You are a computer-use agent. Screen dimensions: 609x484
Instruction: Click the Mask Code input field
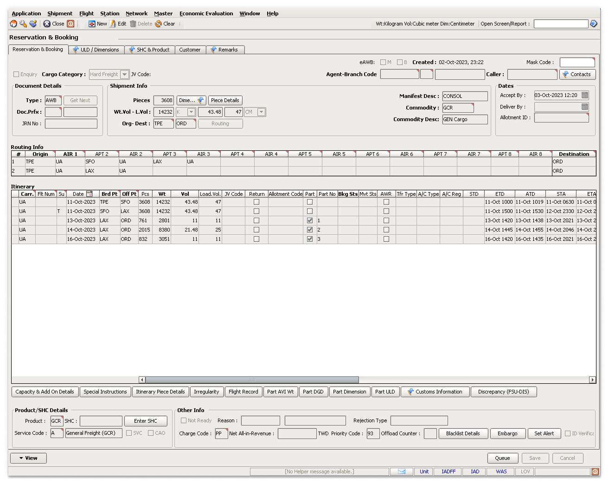pos(577,62)
